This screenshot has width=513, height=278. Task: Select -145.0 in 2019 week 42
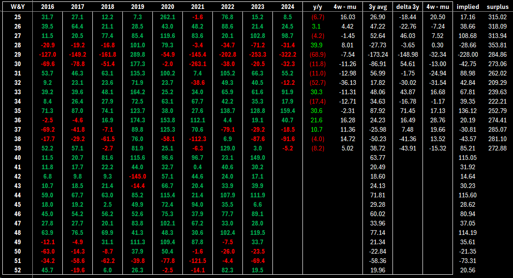137,176
